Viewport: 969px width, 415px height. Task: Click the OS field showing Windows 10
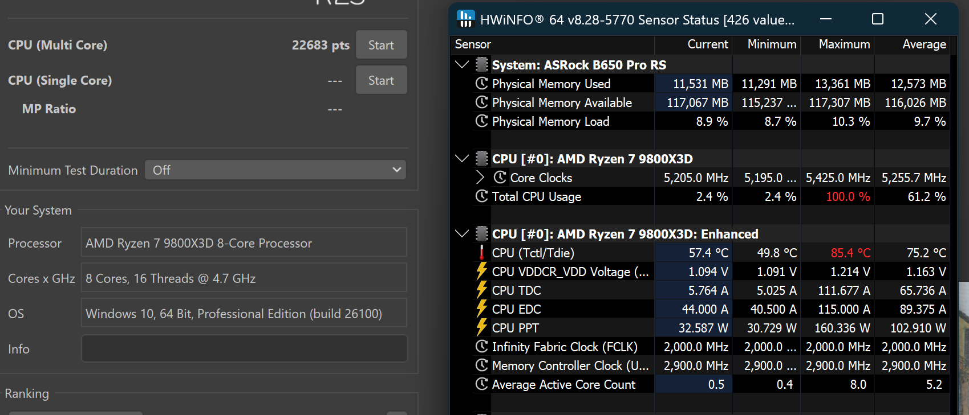(244, 313)
